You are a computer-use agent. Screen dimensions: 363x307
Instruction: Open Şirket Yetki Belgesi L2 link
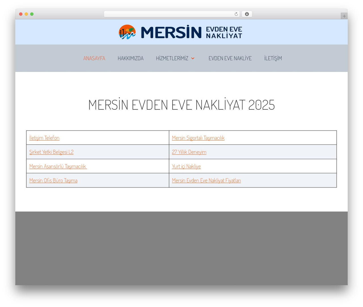51,152
